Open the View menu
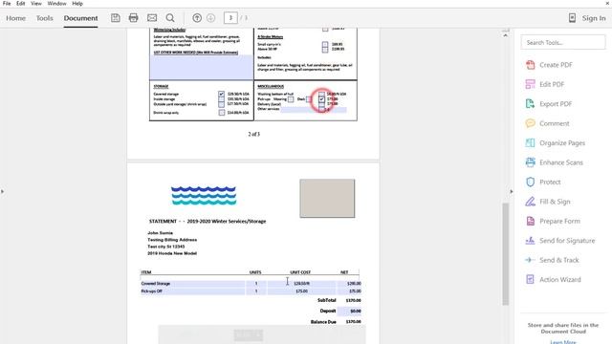Screen dimensions: 612x344 point(36,4)
